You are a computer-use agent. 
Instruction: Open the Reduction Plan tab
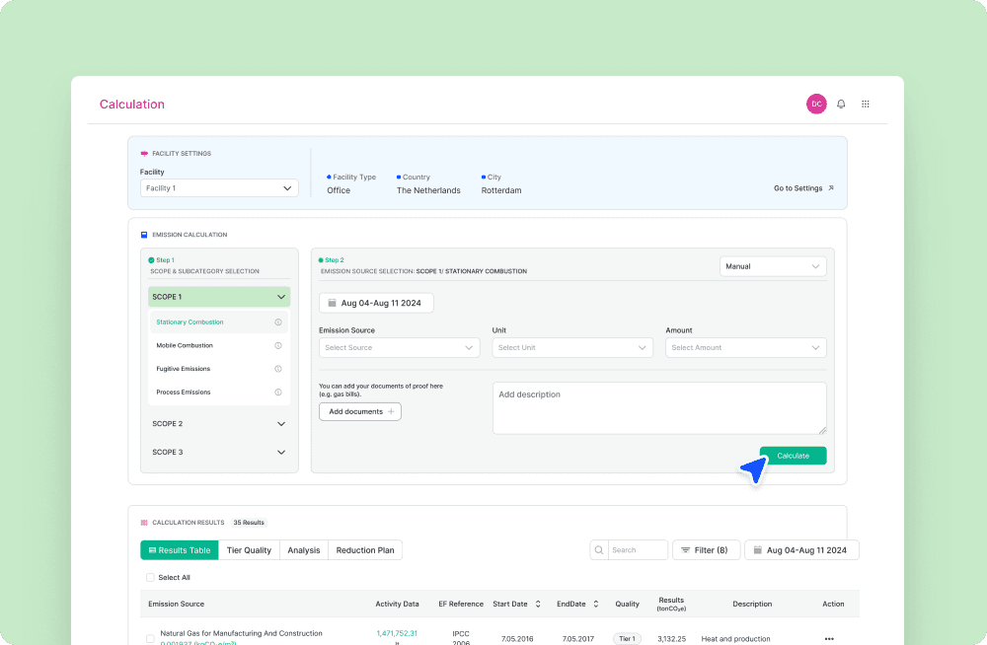pos(365,550)
